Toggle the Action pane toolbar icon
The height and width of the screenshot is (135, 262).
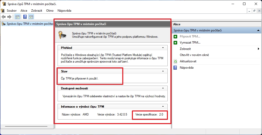coord(31,17)
